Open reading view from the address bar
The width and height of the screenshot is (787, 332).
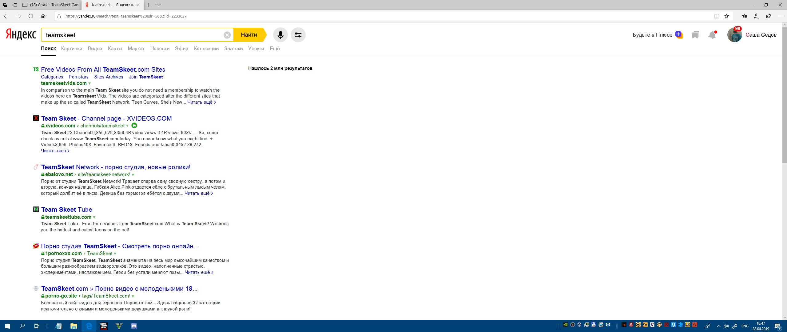pyautogui.click(x=717, y=16)
